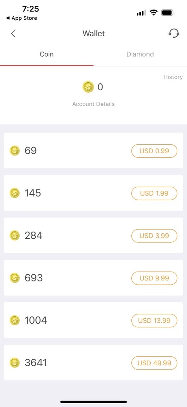Open customer support headset icon
The height and width of the screenshot is (407, 187).
point(174,33)
